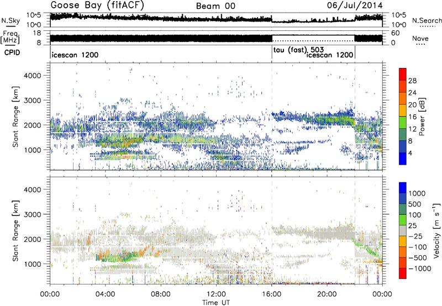Click the 'Freq. [MHz]' axis label
442x306 pixels.
pos(10,37)
